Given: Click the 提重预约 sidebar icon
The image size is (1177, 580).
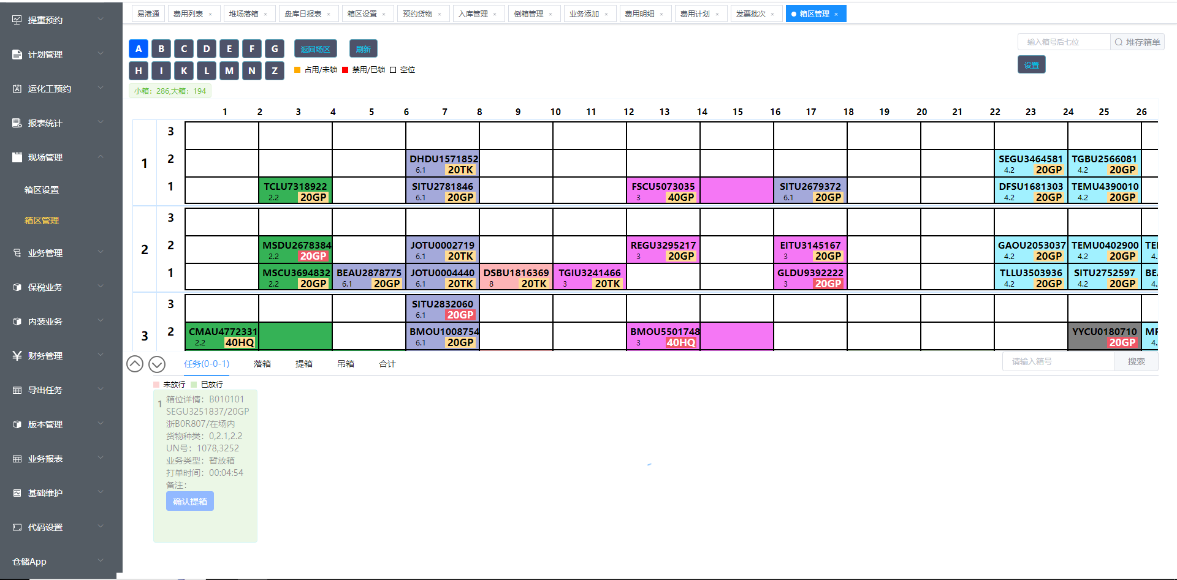Looking at the screenshot, I should click(x=17, y=20).
